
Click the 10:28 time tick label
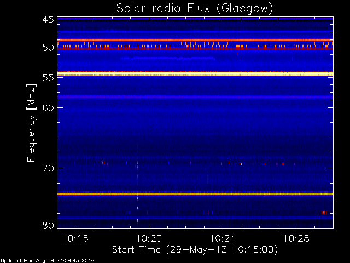point(296,238)
